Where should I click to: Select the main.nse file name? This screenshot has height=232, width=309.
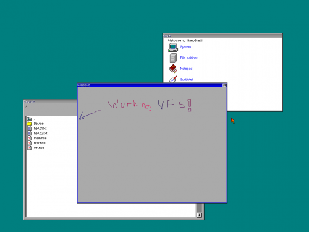click(x=40, y=138)
